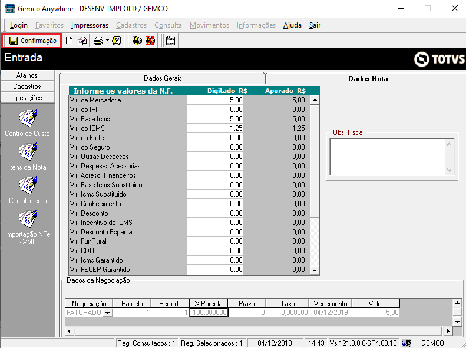Click the crossed-out red X toolbar icon

(x=150, y=41)
